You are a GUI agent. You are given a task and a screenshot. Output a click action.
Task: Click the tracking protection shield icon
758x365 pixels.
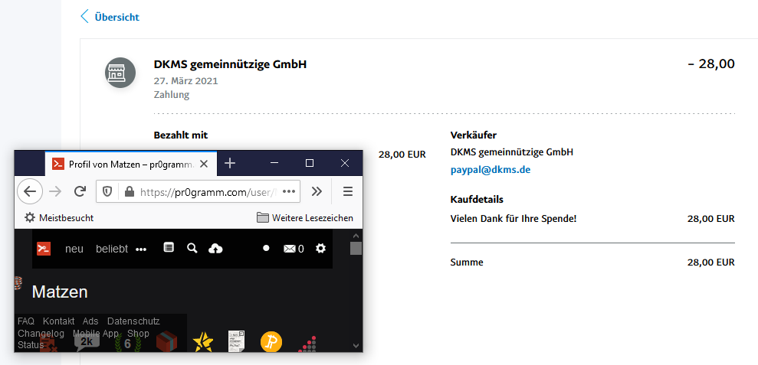click(108, 191)
